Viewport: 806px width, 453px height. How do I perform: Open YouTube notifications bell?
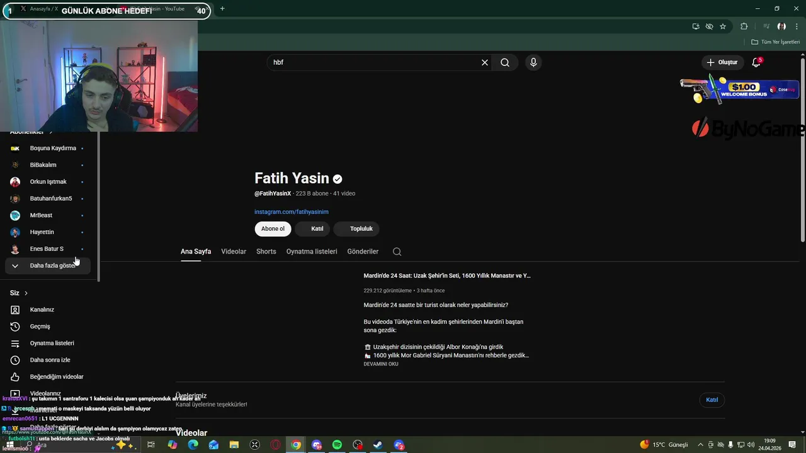click(x=756, y=62)
